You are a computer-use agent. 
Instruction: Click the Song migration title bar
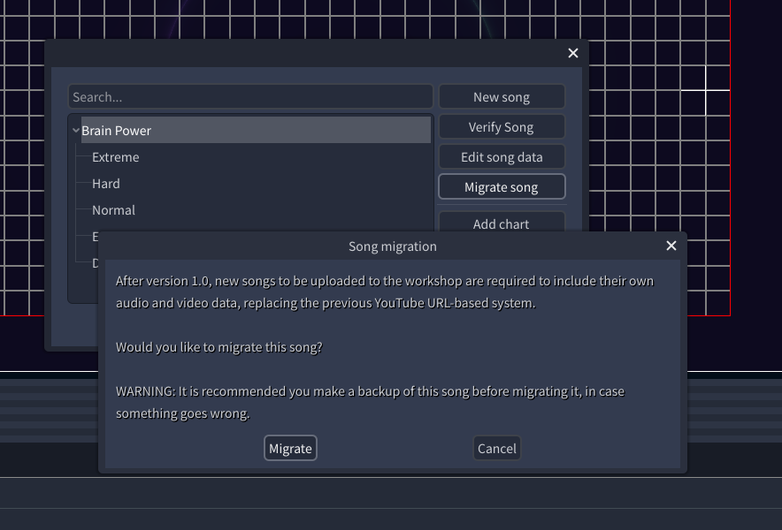click(392, 246)
